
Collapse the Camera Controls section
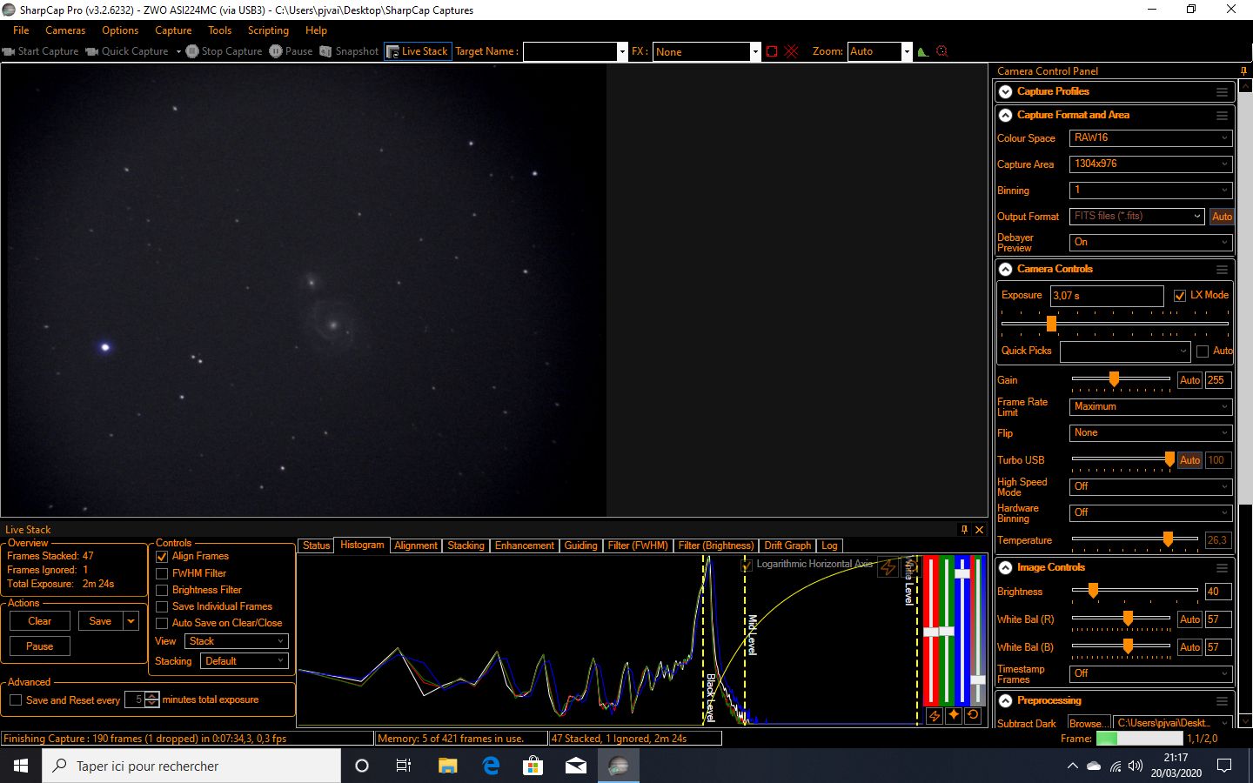(x=1006, y=269)
